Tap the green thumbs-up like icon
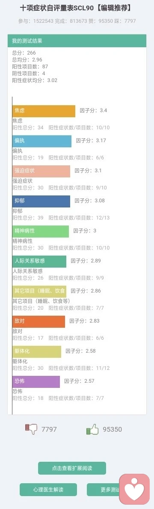154x509 pixels. point(92,429)
